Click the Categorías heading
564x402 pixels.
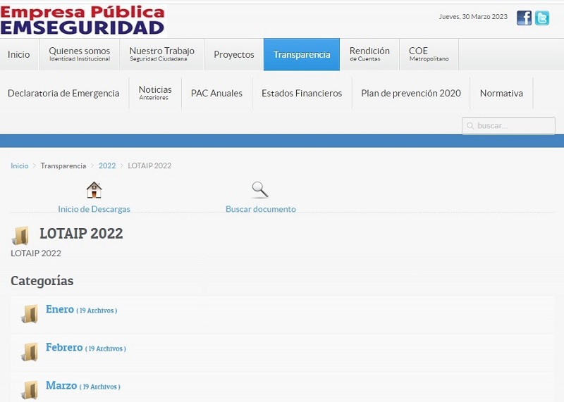click(42, 281)
